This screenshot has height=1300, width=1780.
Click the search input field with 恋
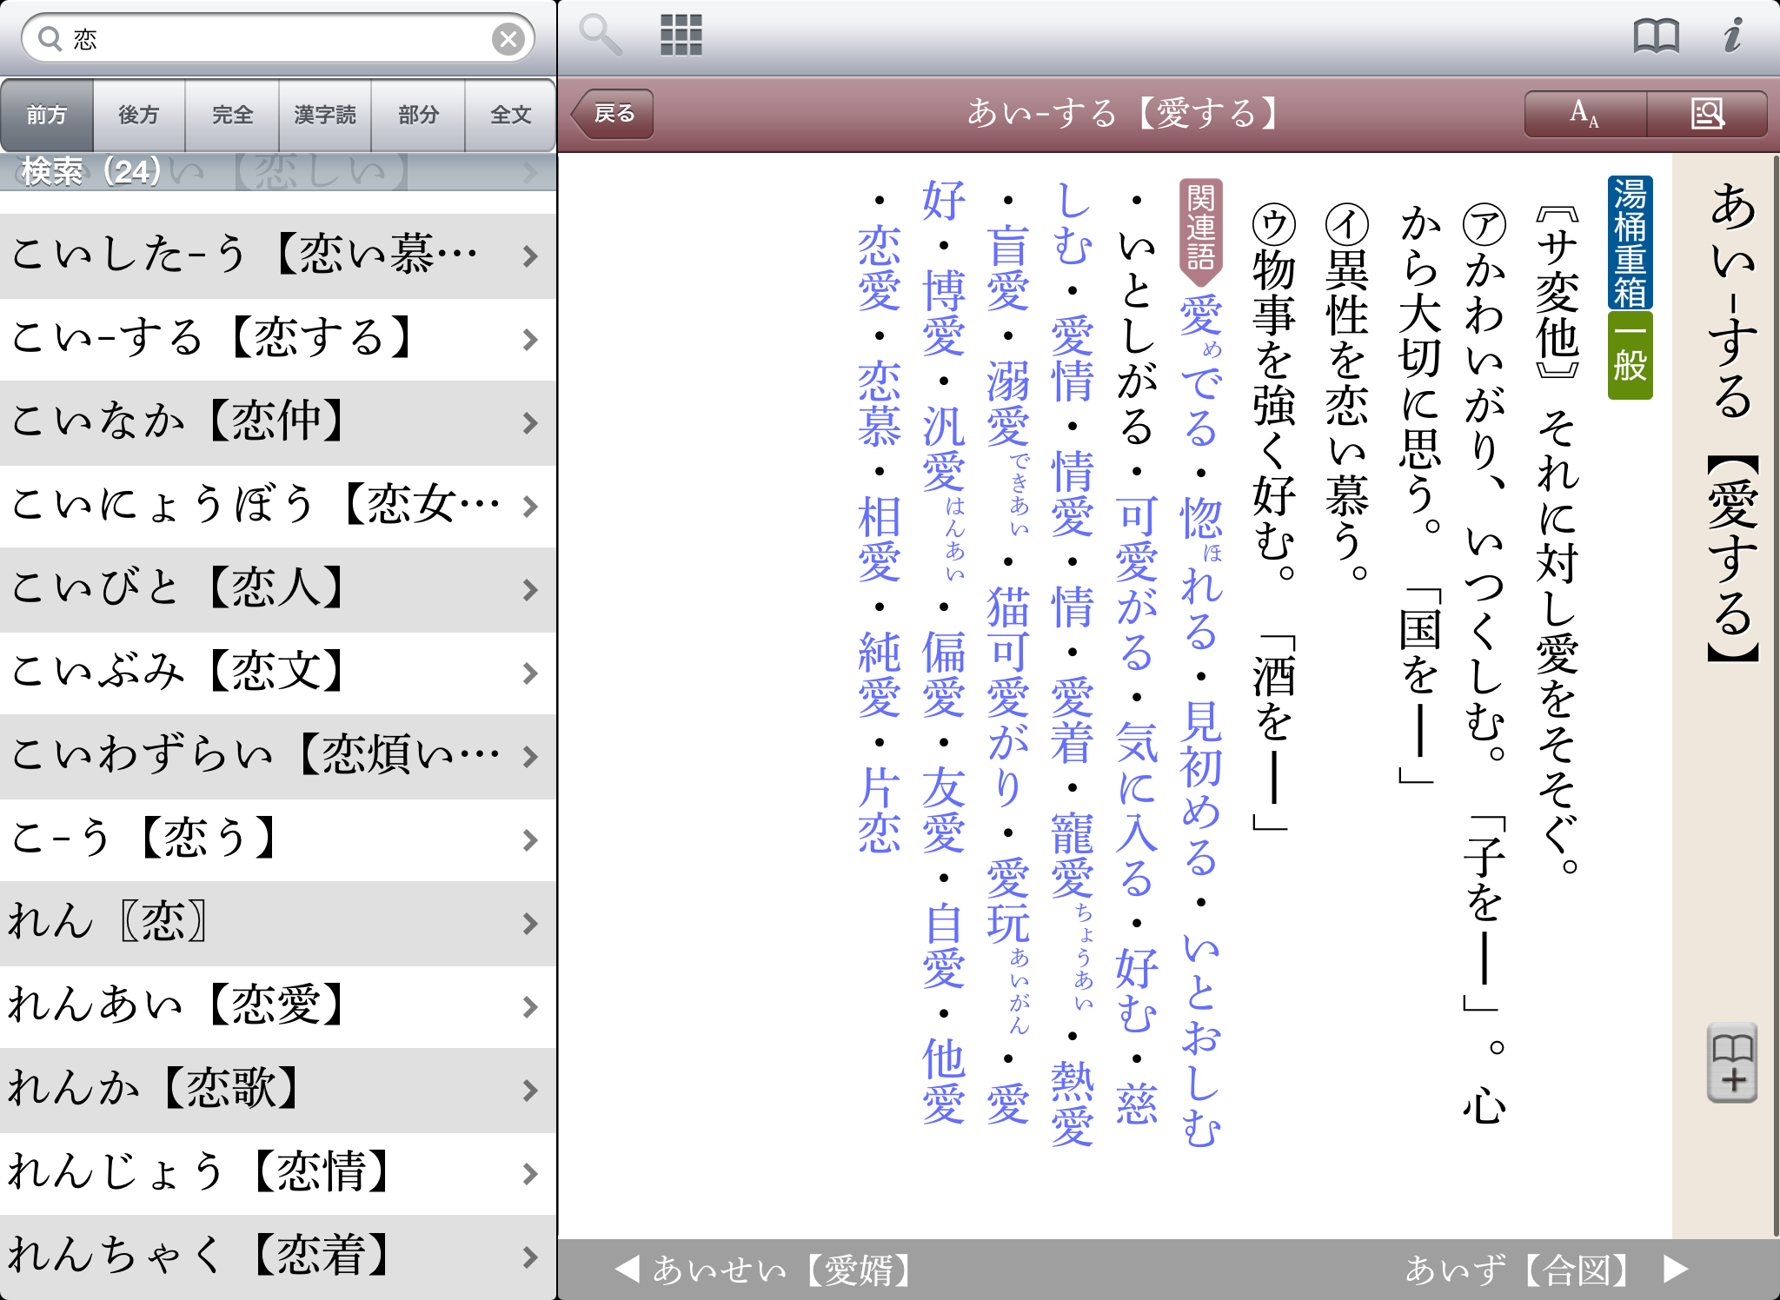point(278,39)
